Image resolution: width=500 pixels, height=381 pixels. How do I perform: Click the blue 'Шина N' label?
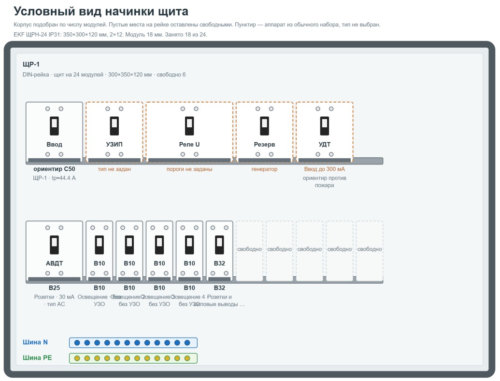pyautogui.click(x=35, y=342)
